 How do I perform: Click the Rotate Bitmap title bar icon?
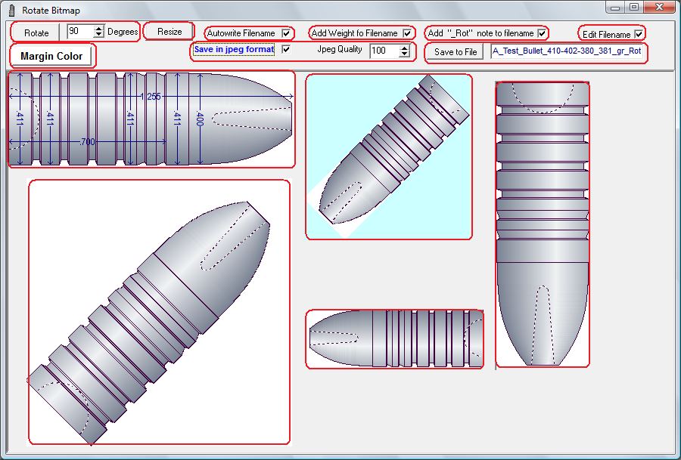(11, 11)
